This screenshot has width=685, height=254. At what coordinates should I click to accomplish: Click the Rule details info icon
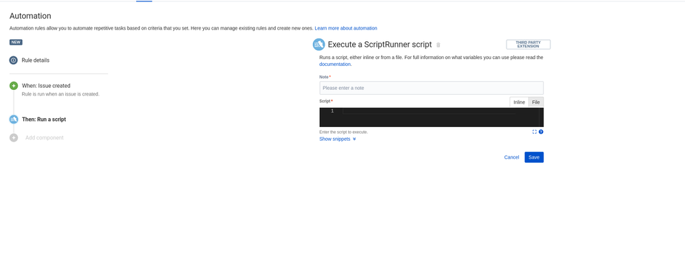(14, 60)
